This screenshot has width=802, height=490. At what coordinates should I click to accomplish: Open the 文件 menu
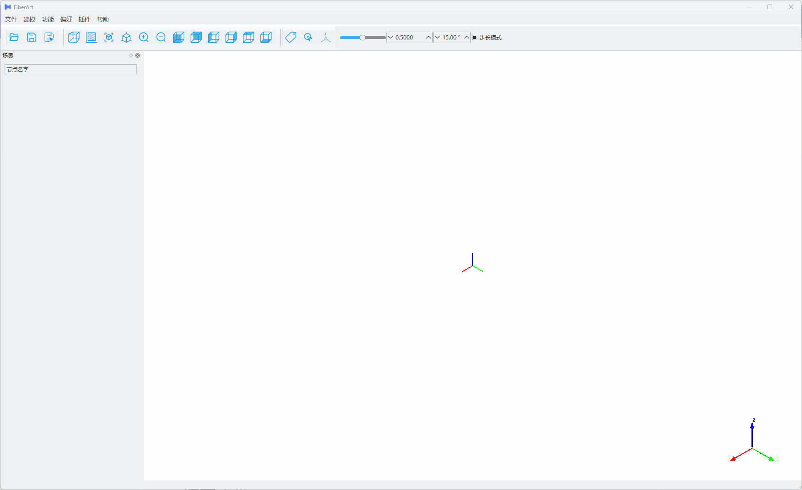pyautogui.click(x=11, y=19)
